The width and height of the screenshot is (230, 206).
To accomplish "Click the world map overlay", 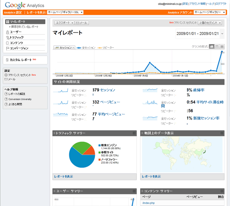I will click(x=182, y=155).
